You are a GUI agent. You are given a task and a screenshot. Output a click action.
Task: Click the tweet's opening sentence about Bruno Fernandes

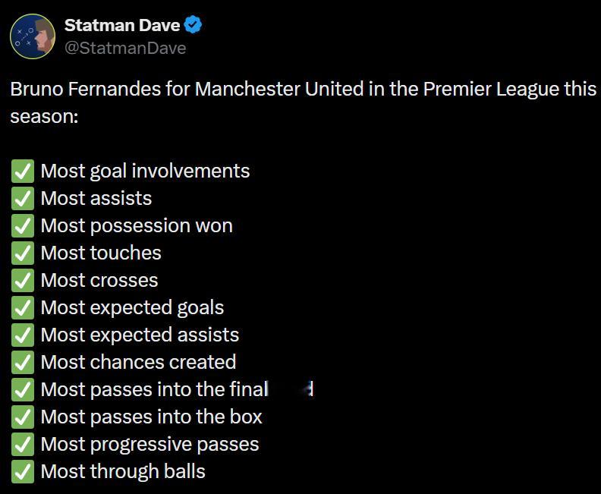click(x=303, y=89)
